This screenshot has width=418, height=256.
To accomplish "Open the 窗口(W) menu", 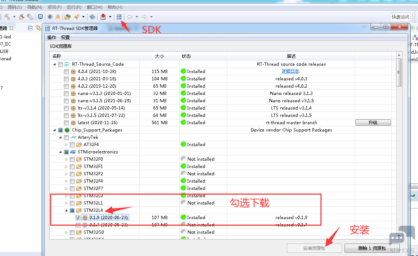I will coord(94,7).
